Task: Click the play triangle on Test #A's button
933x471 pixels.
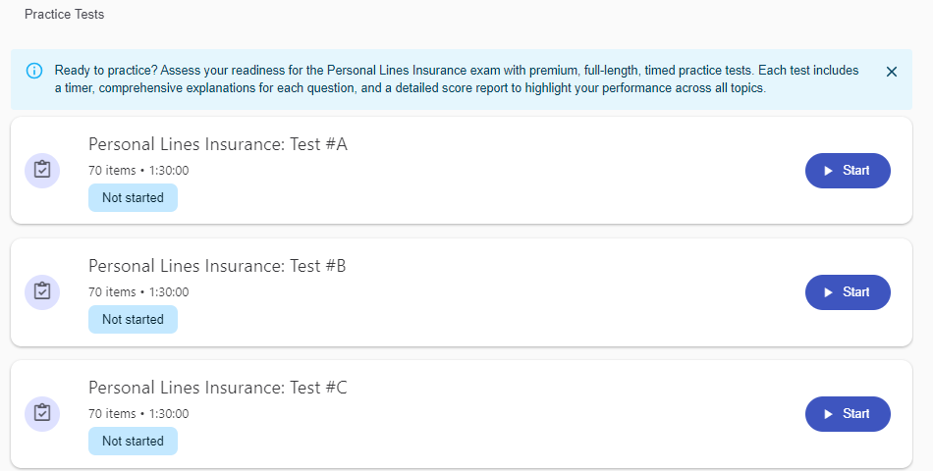Action: (x=829, y=171)
